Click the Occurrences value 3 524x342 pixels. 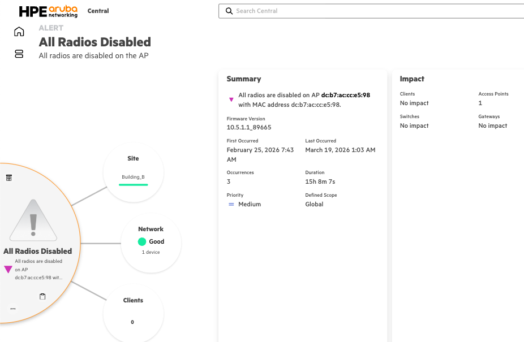click(229, 181)
